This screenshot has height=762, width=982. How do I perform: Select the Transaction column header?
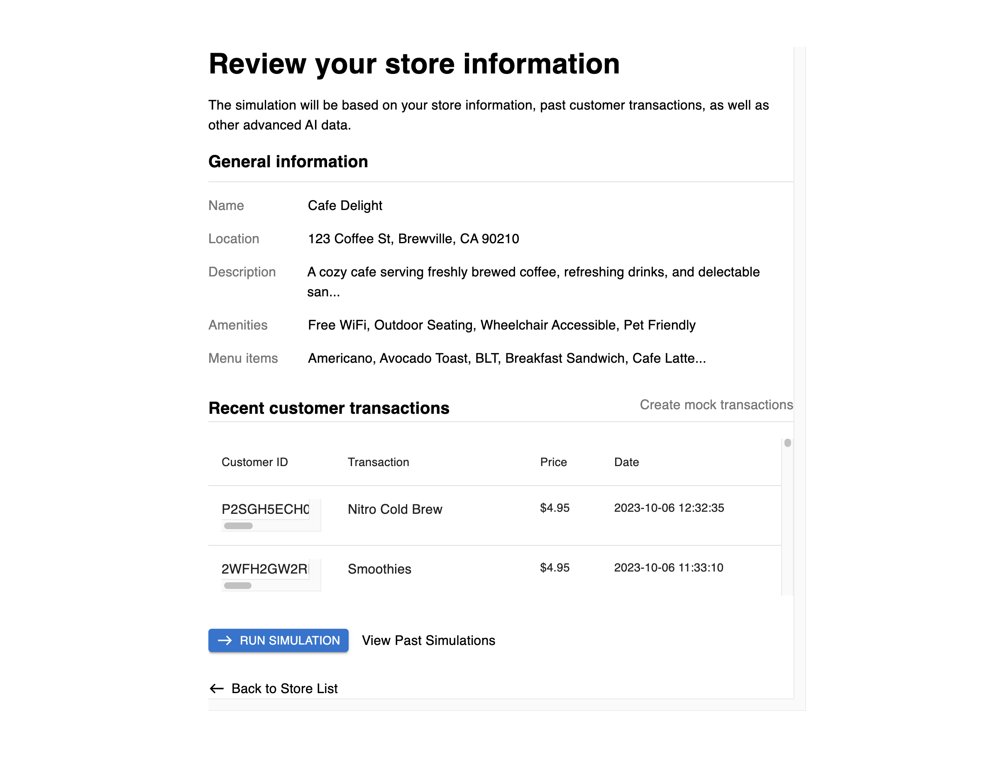click(378, 462)
